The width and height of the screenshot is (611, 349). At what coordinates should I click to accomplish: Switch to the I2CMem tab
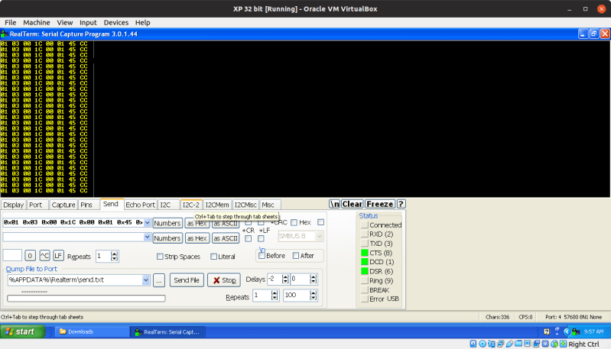217,205
